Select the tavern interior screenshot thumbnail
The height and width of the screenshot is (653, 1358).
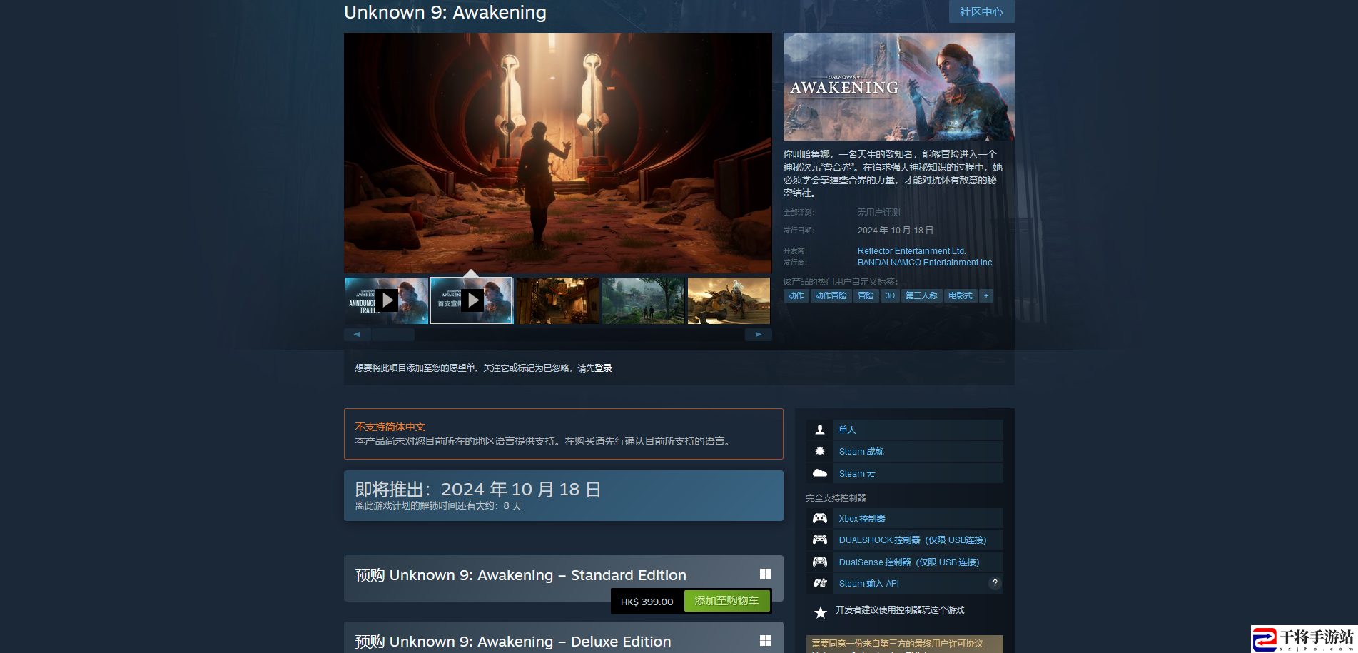pyautogui.click(x=558, y=300)
